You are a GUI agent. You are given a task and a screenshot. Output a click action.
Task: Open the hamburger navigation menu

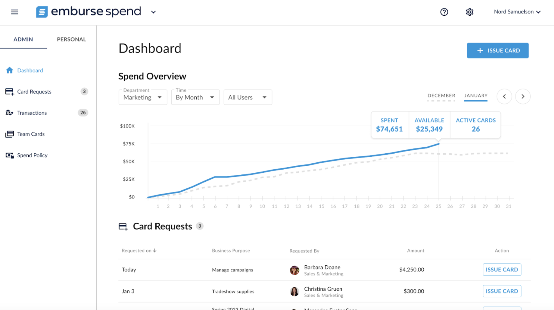coord(15,12)
